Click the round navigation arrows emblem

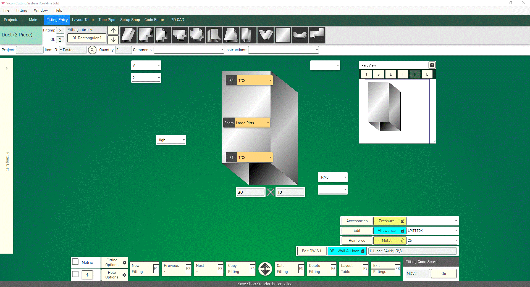[x=265, y=269]
